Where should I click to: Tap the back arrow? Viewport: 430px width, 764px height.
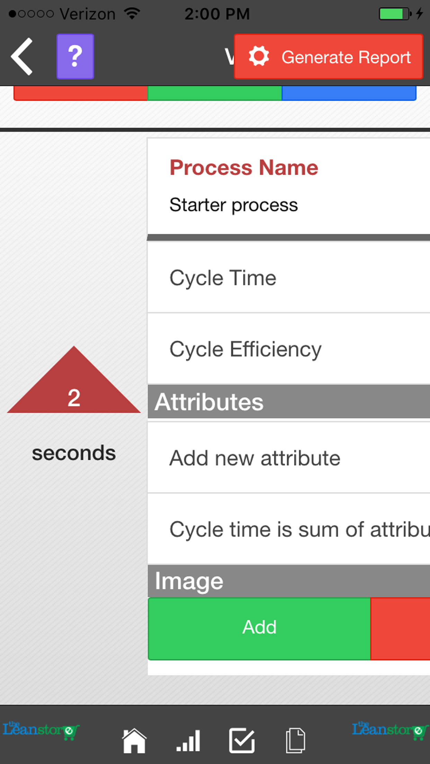pyautogui.click(x=22, y=57)
